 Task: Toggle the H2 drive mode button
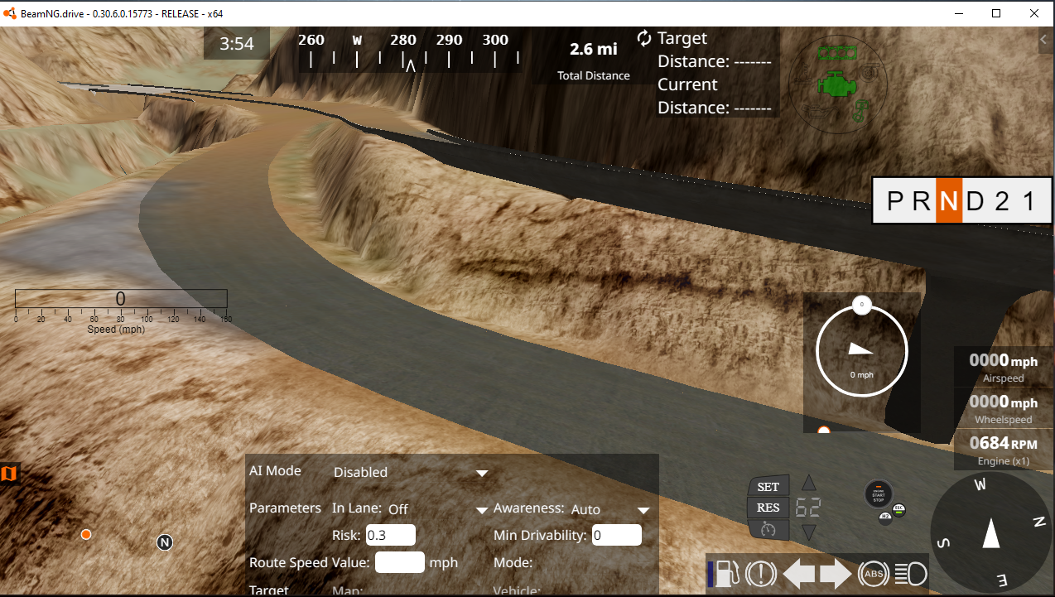pyautogui.click(x=884, y=518)
